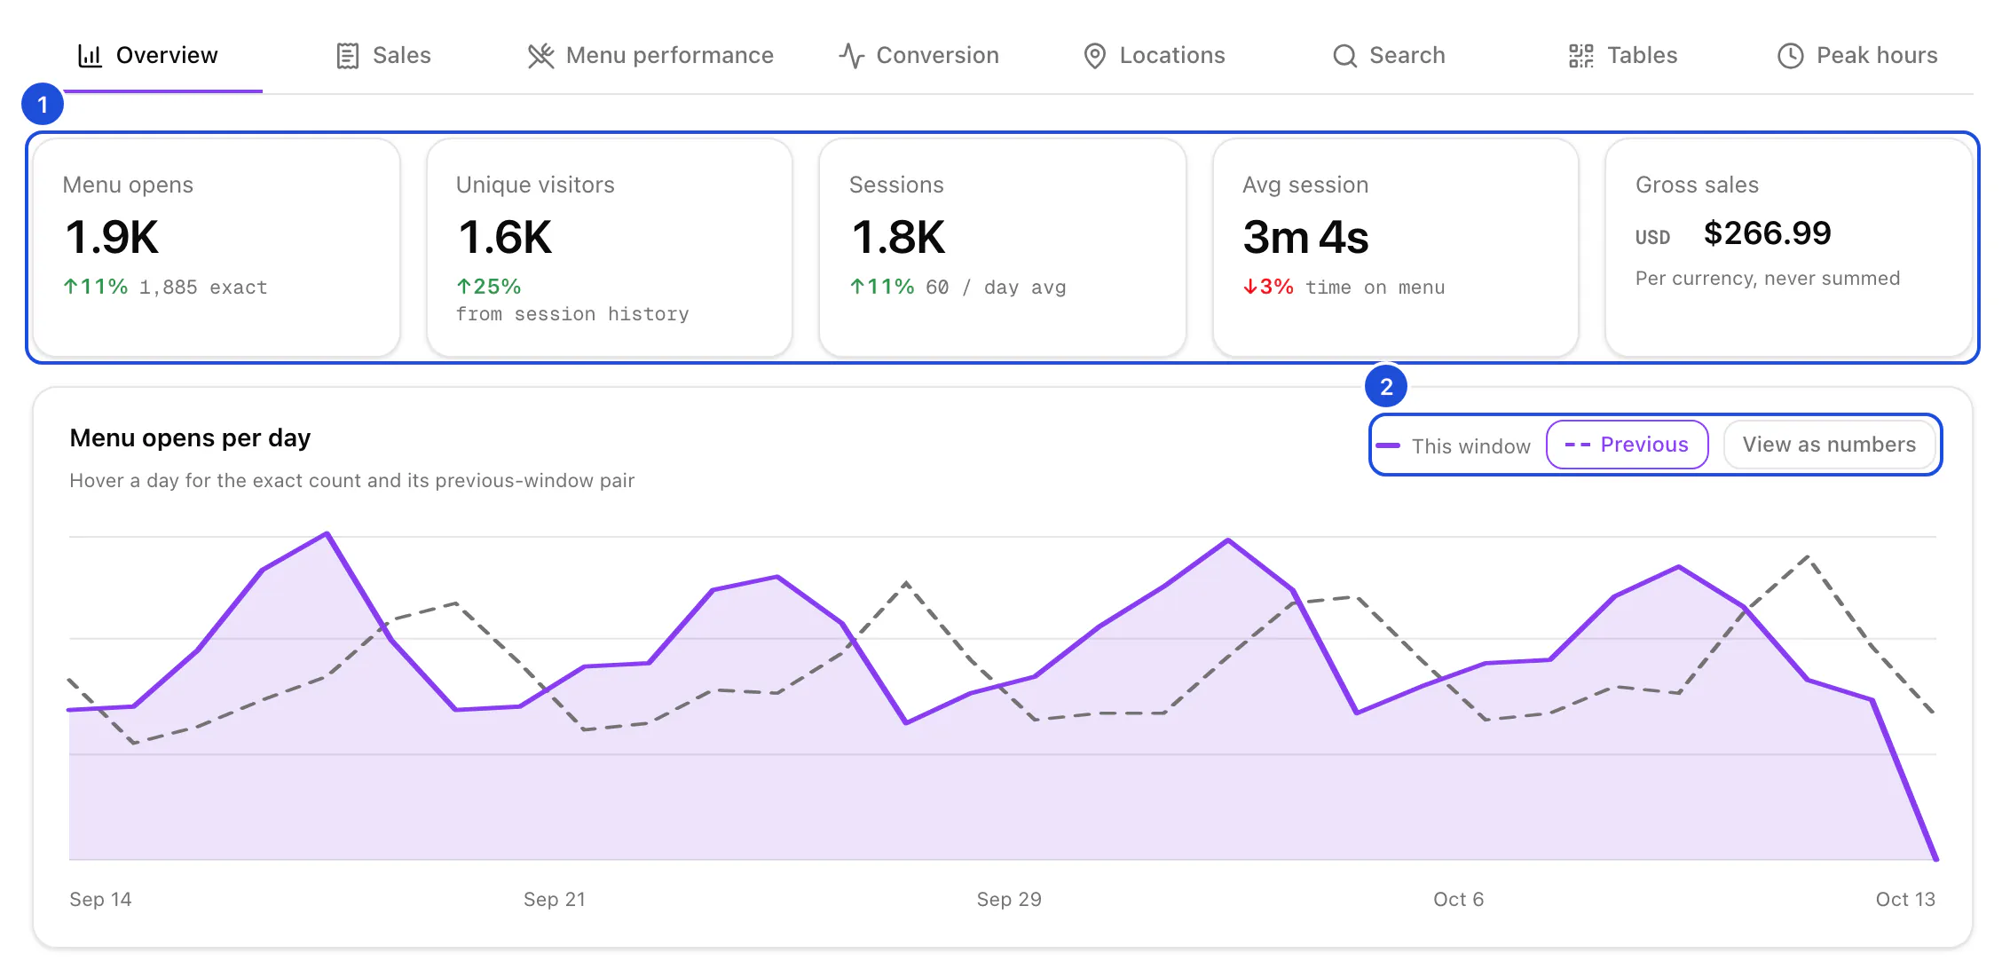Open the Tables tab label
This screenshot has width=2002, height=969.
click(x=1642, y=56)
